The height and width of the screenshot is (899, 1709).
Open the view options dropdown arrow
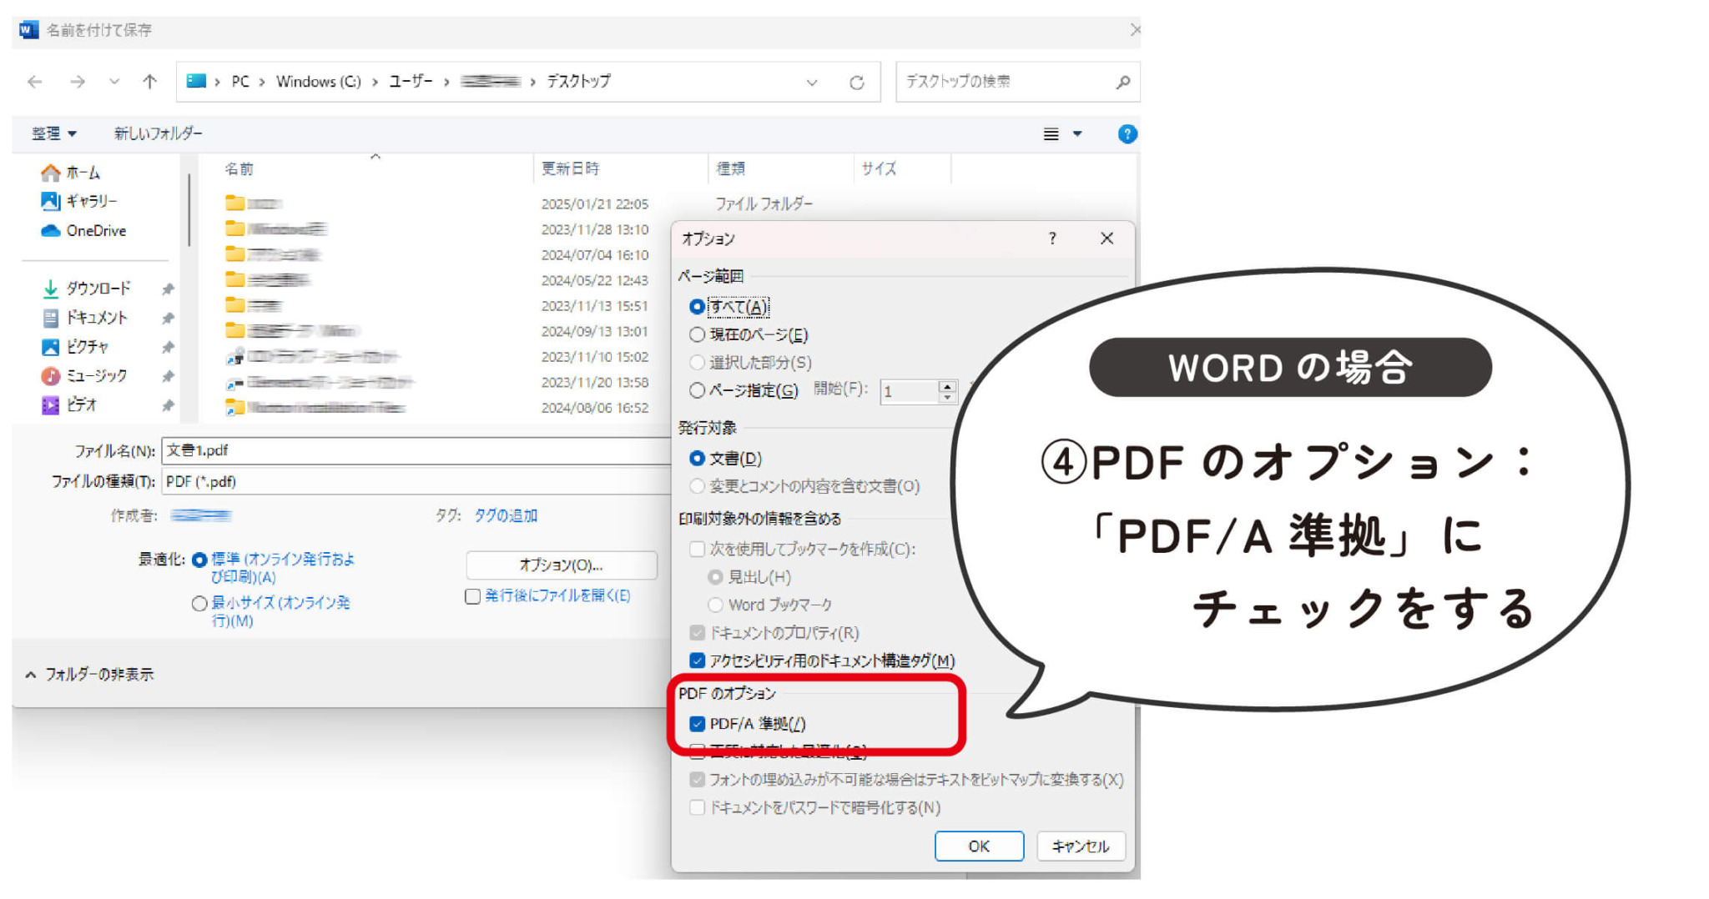tap(1077, 134)
